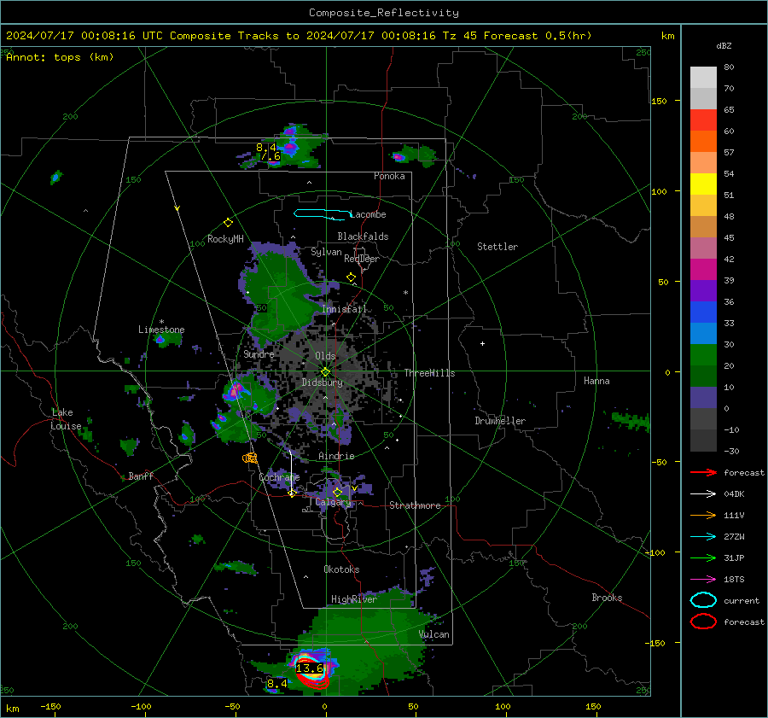Click the orange 111V track cluster near Cochrane
Image resolution: width=768 pixels, height=718 pixels.
coord(250,458)
